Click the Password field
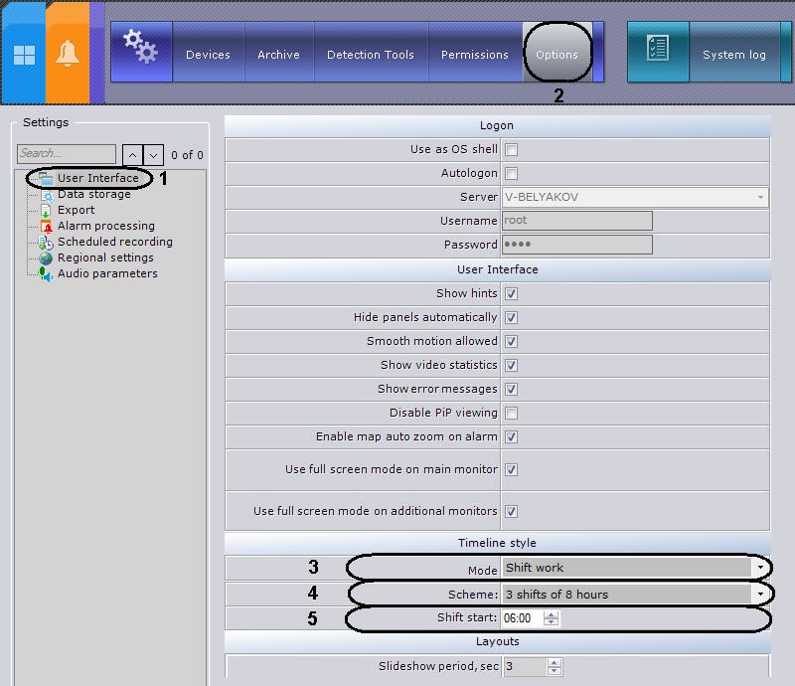 pyautogui.click(x=577, y=245)
